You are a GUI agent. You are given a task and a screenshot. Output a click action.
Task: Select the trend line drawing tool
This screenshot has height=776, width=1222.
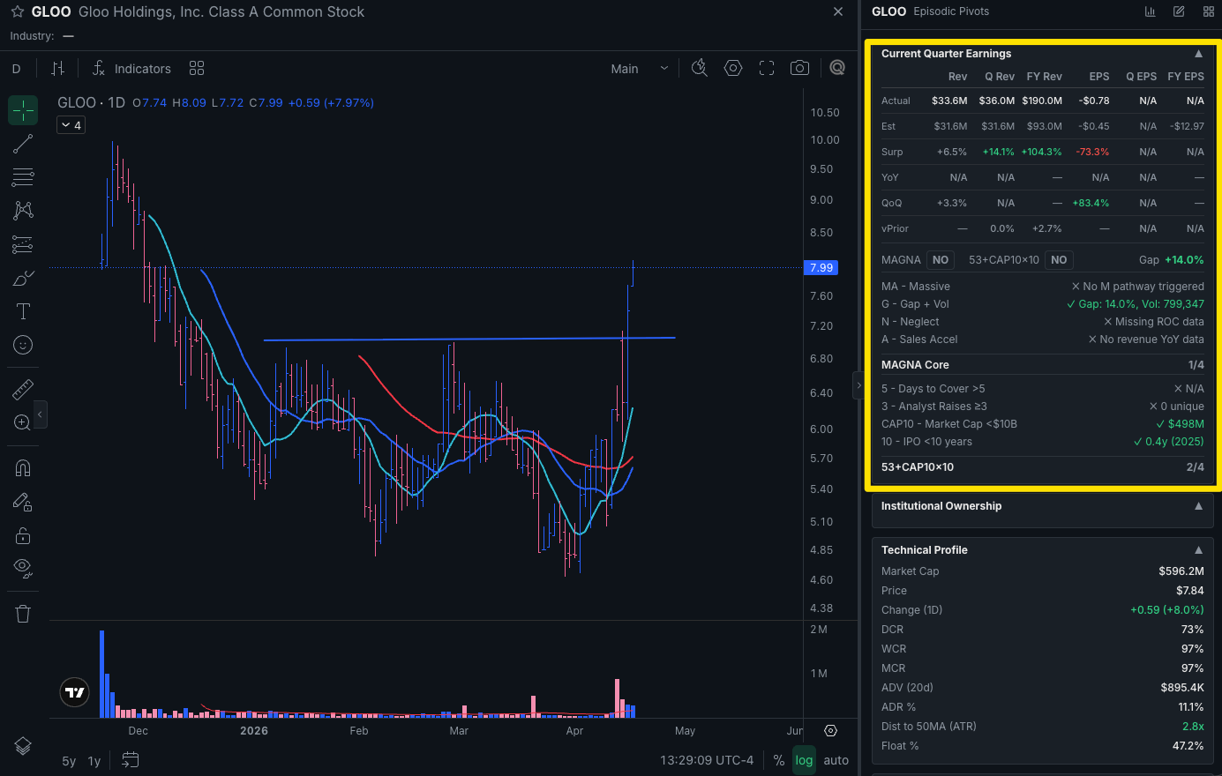pos(23,144)
